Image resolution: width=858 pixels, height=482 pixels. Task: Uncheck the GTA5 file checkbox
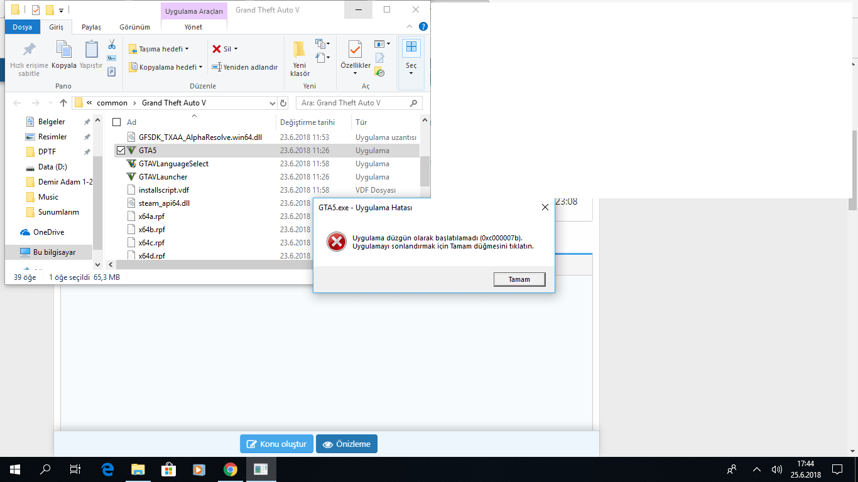[x=121, y=151]
